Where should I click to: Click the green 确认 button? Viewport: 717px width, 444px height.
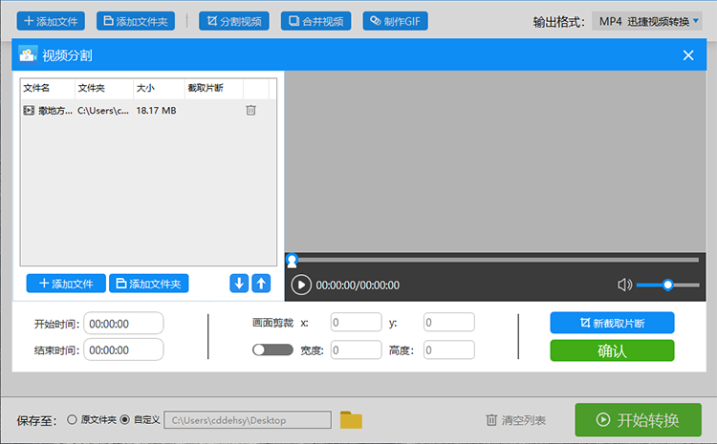(612, 350)
